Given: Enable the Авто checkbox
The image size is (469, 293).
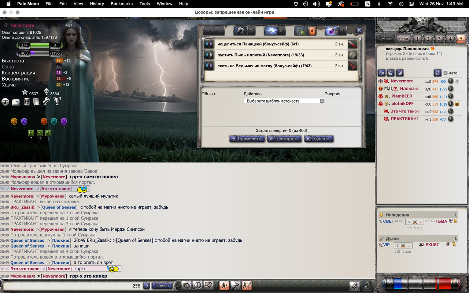Looking at the screenshot, I should coord(445,73).
